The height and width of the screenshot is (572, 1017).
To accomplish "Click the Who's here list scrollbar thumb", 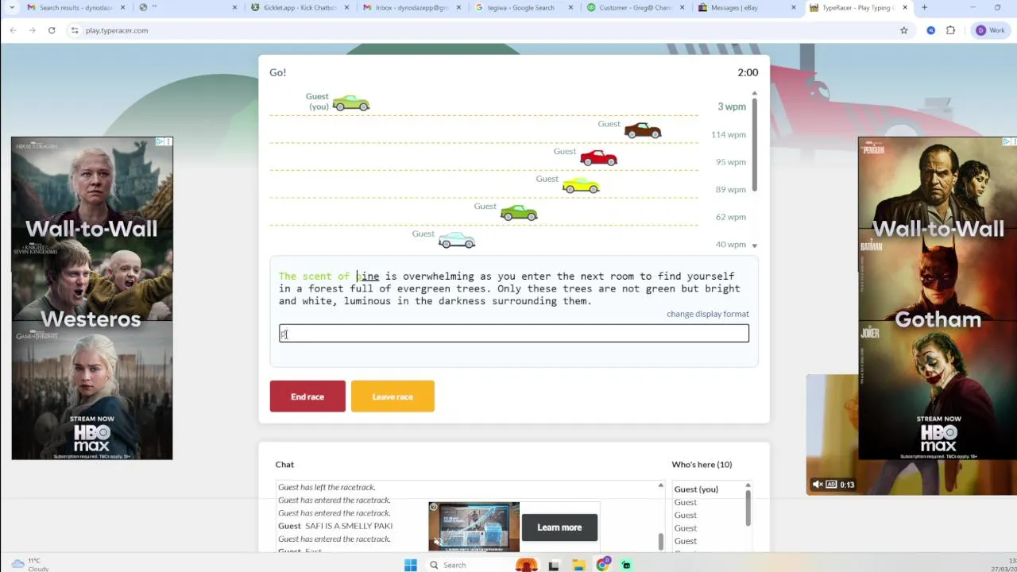I will [x=748, y=508].
